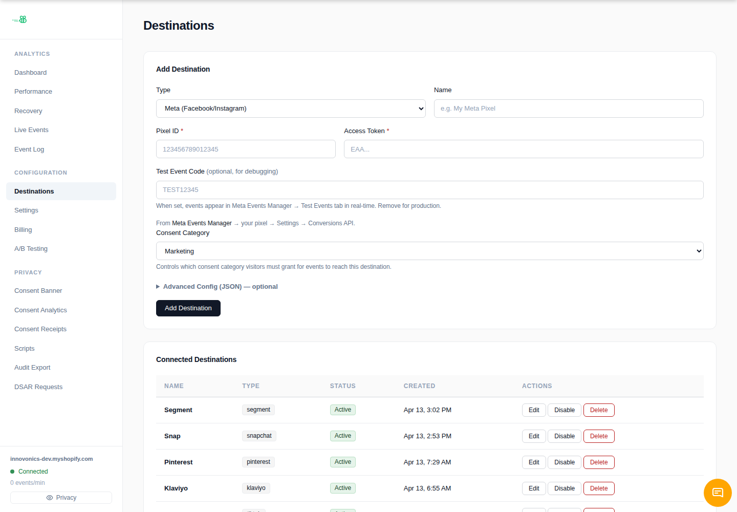Screen dimensions: 737x512
Task: Disable the Segment destination
Action: [x=565, y=410]
